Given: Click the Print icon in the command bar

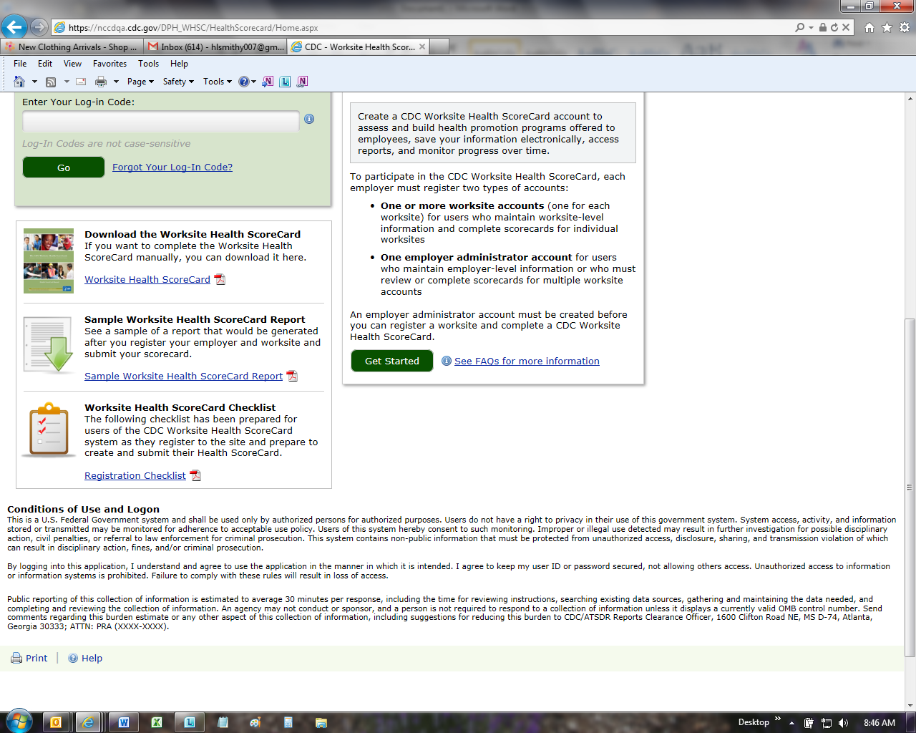Looking at the screenshot, I should coord(101,82).
